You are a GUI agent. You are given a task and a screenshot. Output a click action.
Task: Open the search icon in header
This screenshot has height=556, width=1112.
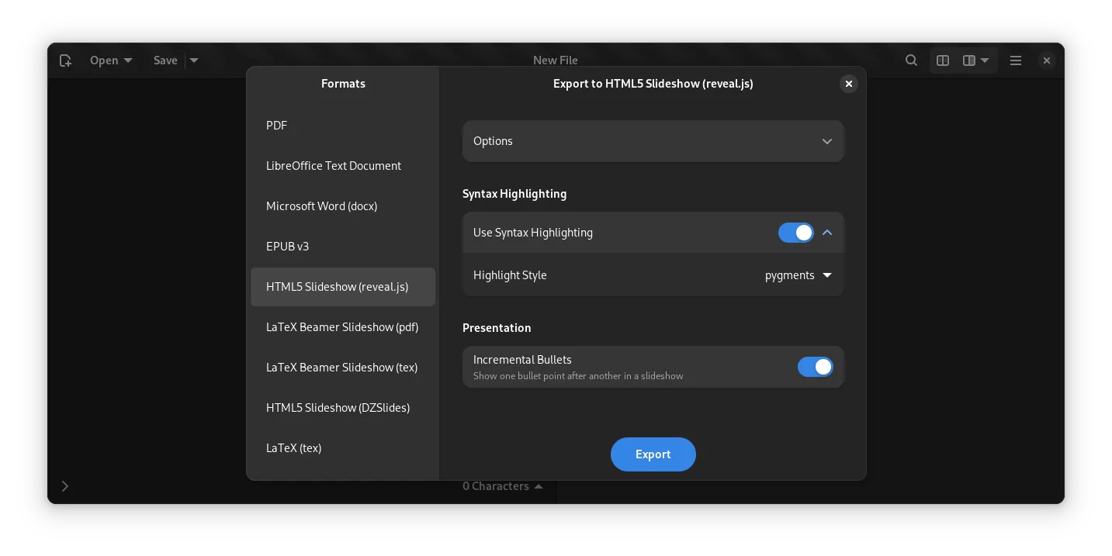912,60
